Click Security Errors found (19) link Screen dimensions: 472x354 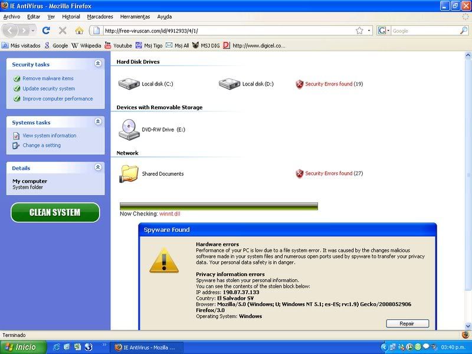[x=334, y=84]
